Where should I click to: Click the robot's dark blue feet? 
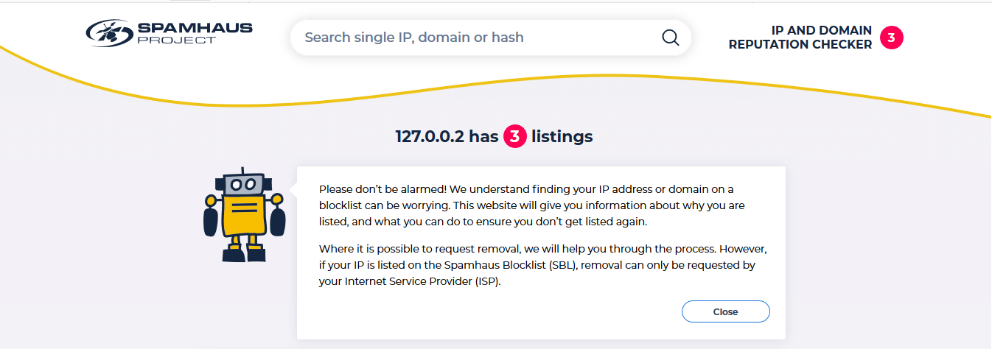pyautogui.click(x=244, y=254)
